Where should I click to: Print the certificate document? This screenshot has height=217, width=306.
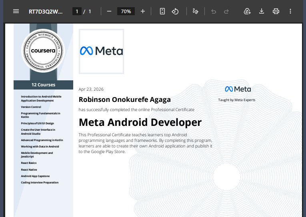tap(276, 11)
